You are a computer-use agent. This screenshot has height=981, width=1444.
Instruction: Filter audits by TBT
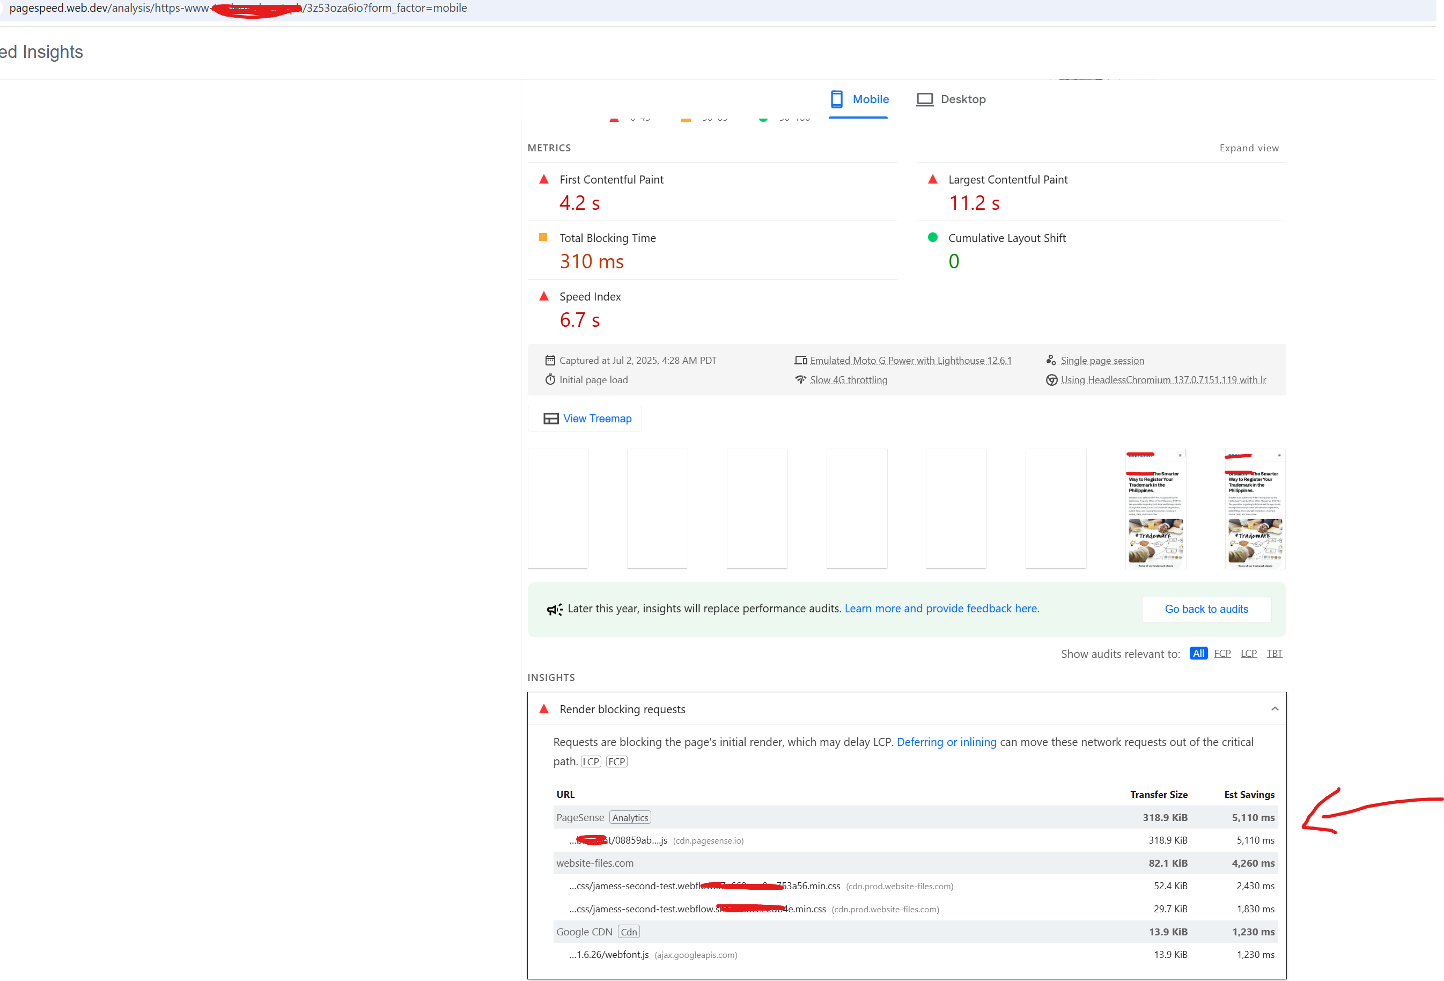(x=1274, y=654)
